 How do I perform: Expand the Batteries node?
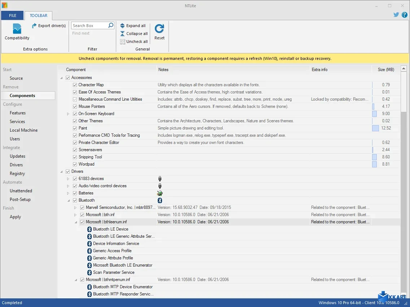tap(68, 193)
